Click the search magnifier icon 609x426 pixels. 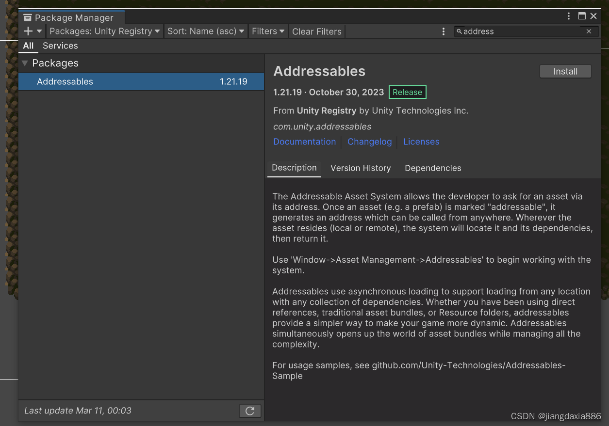coord(459,32)
